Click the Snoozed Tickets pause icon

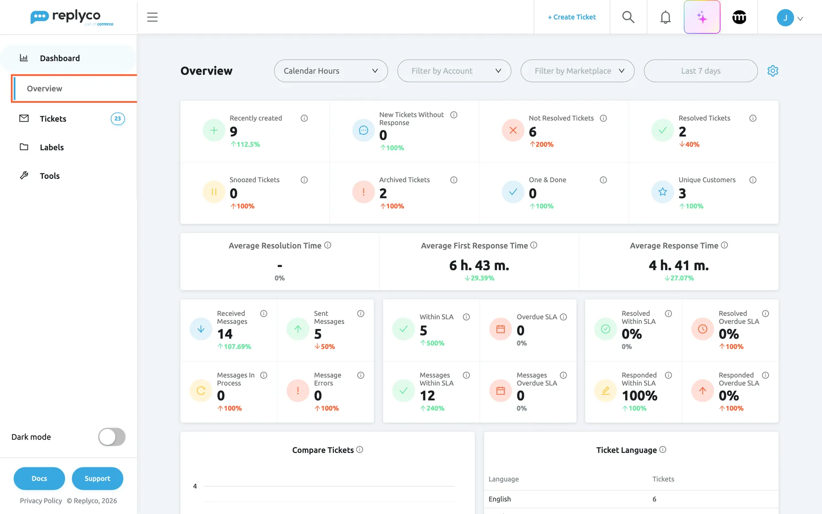click(x=214, y=192)
